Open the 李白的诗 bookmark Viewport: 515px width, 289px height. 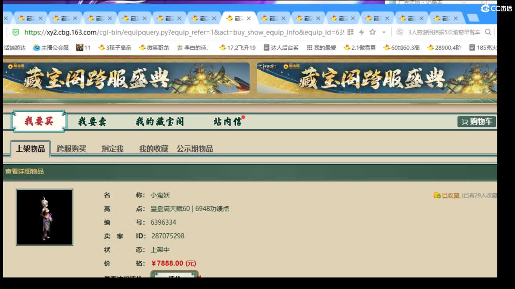coord(194,47)
